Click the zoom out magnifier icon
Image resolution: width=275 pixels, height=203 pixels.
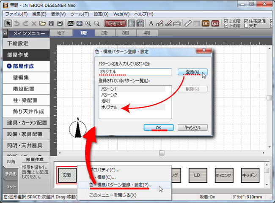coord(97,23)
